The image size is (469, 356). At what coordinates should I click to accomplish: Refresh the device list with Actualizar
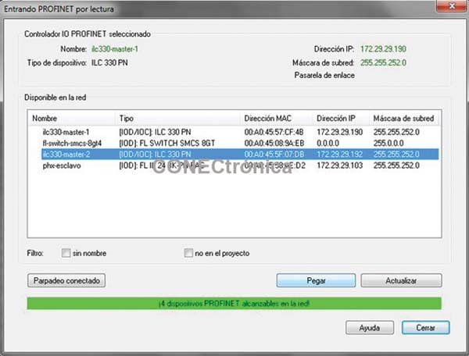(x=401, y=280)
